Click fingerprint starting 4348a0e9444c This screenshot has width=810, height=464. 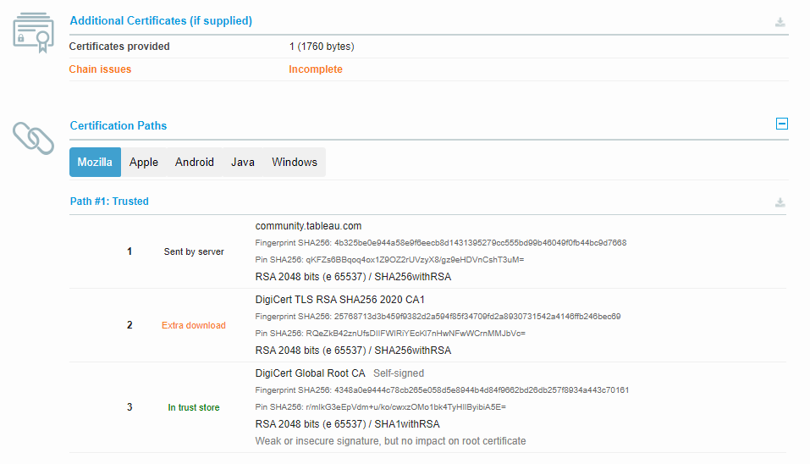click(442, 390)
